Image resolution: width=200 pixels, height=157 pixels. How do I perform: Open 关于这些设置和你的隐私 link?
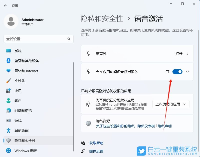pos(115,126)
